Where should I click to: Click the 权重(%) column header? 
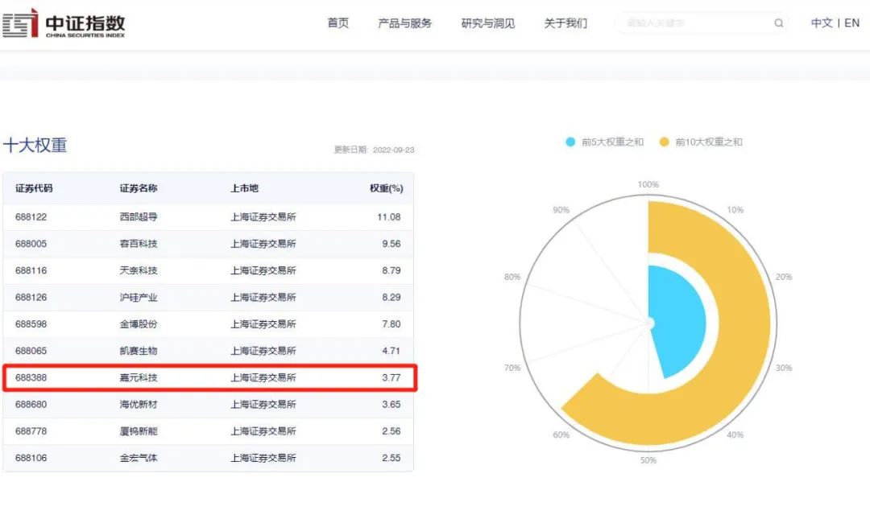(x=386, y=188)
